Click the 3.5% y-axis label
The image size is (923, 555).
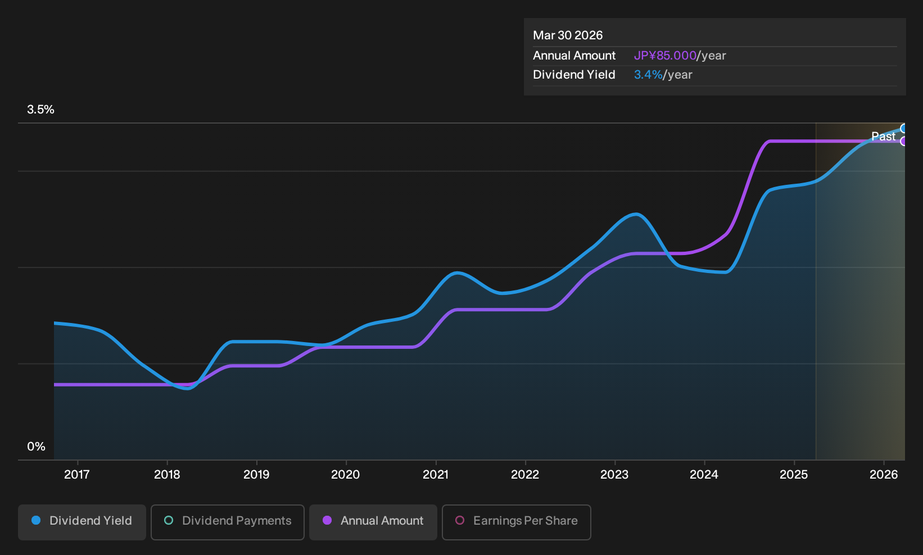pyautogui.click(x=41, y=110)
